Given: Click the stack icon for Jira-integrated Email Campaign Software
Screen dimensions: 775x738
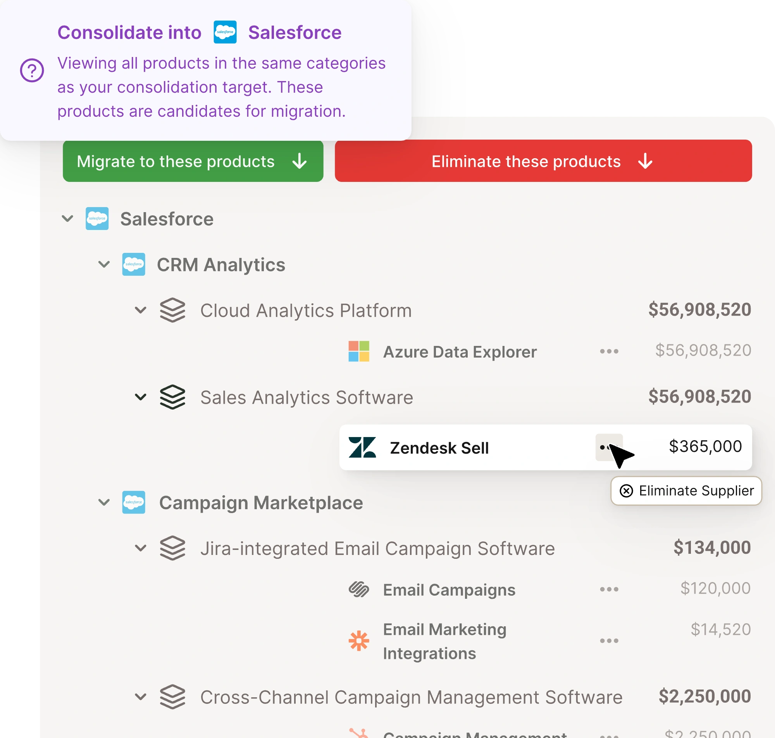Looking at the screenshot, I should click(x=172, y=548).
